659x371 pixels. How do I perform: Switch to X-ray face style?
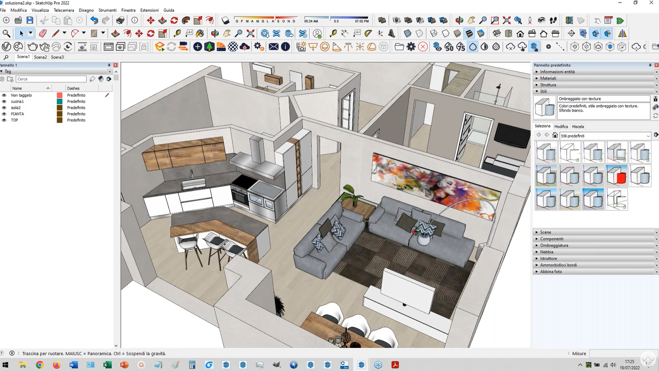click(407, 34)
